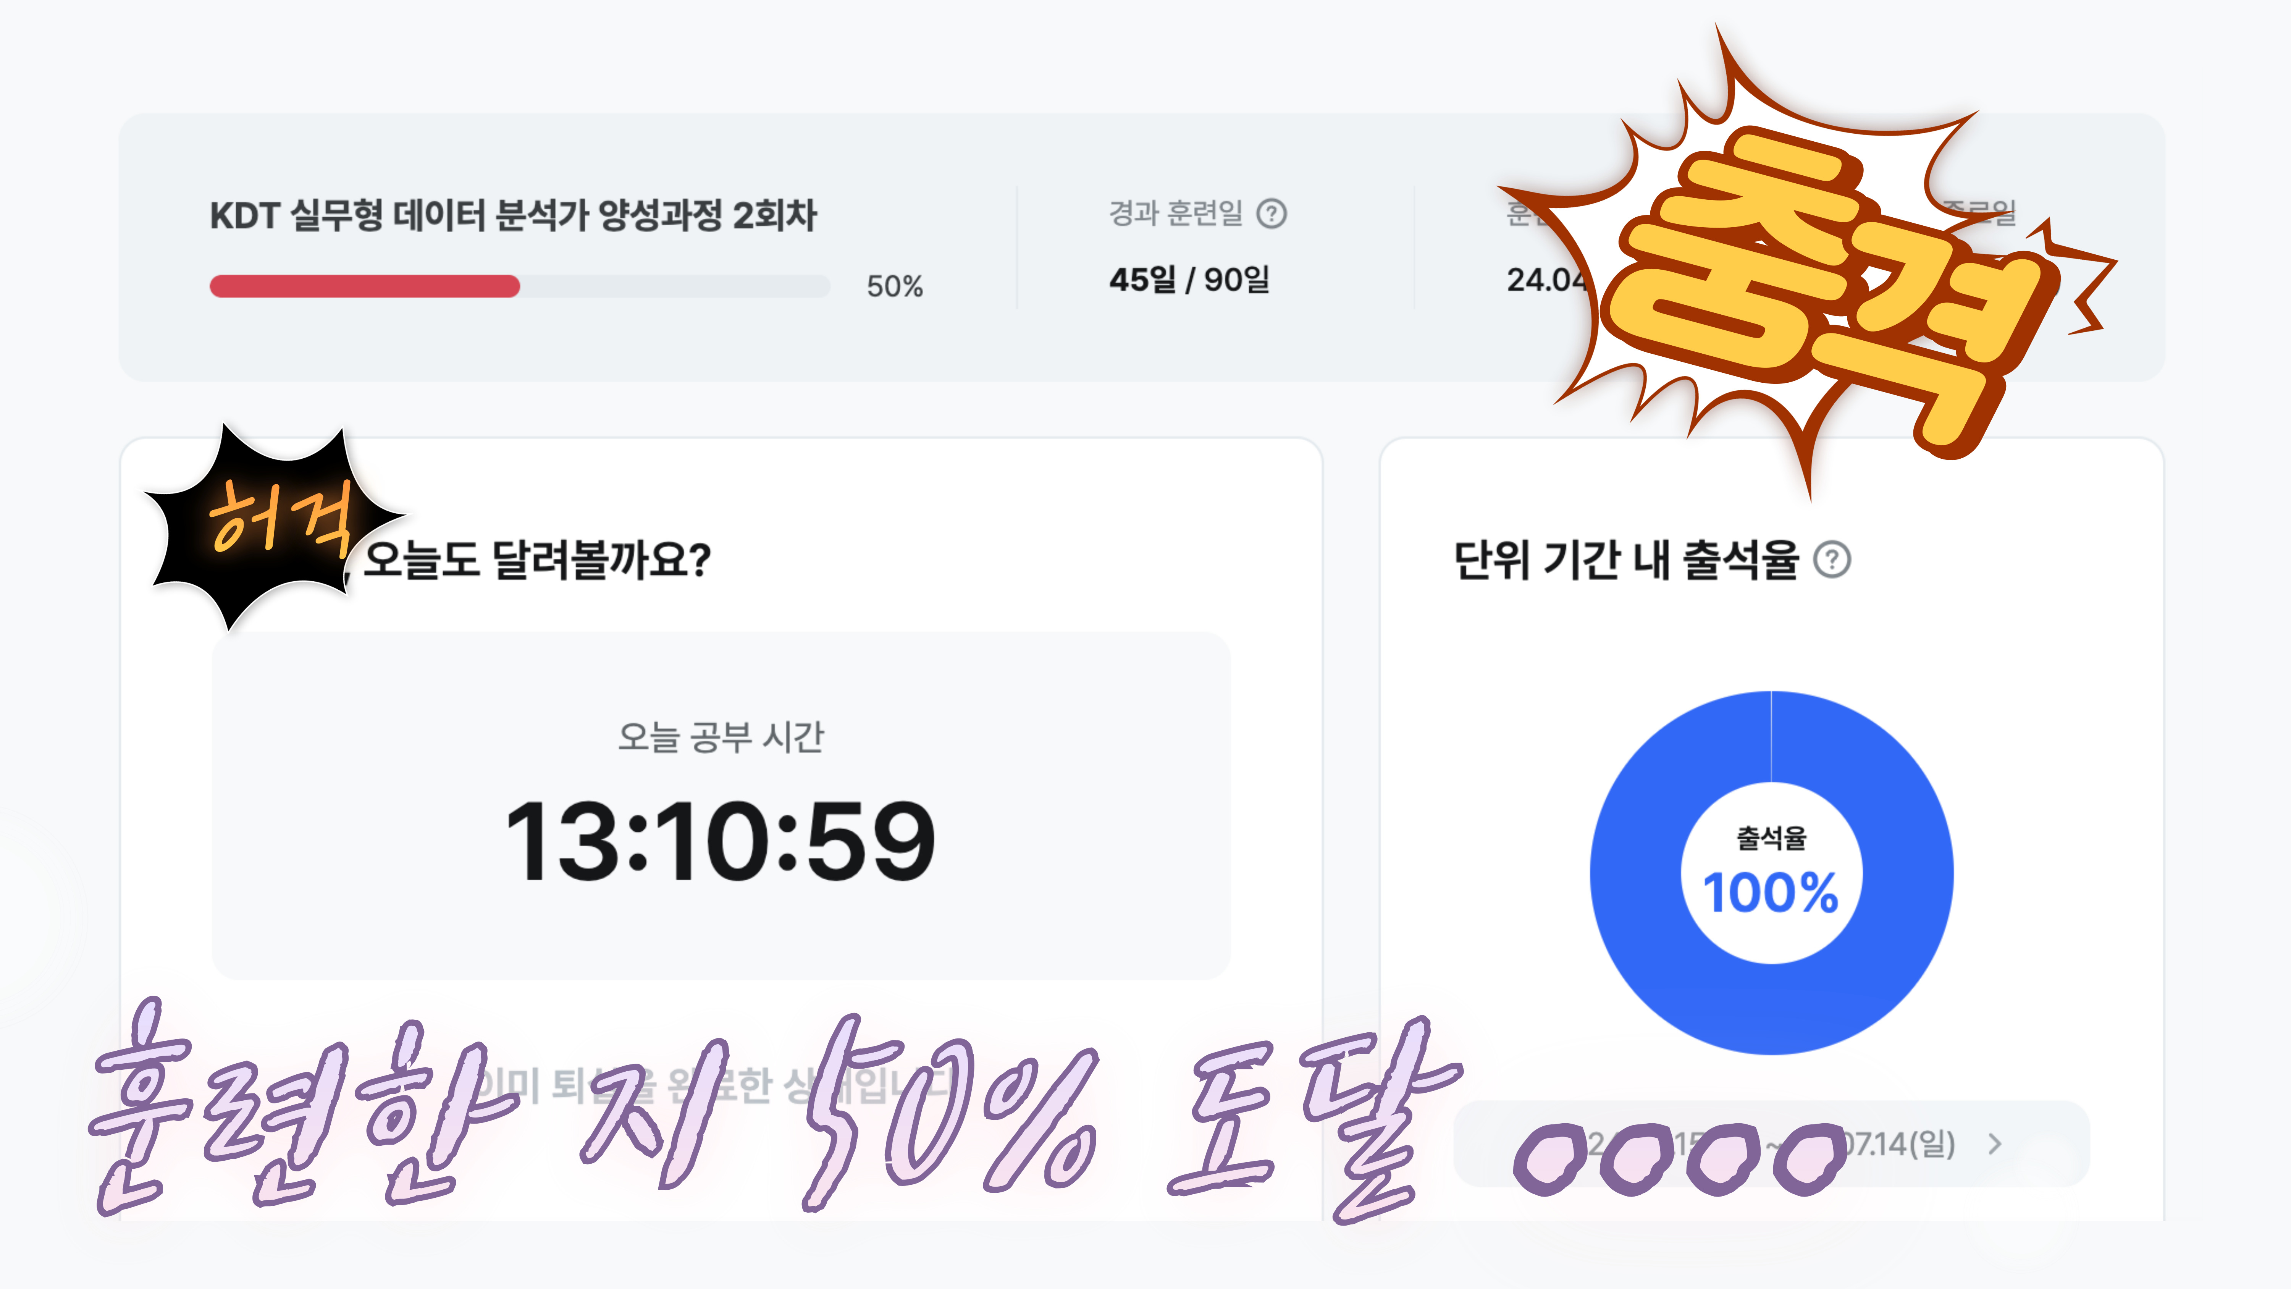Click the 13:10:59 study timer

click(721, 841)
